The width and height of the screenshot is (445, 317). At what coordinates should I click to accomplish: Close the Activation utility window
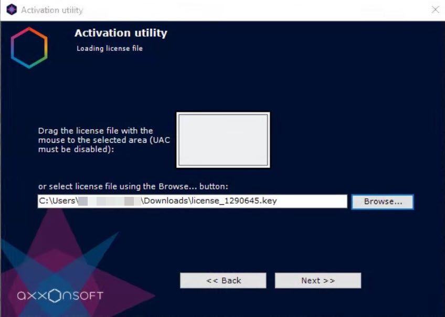pos(435,10)
